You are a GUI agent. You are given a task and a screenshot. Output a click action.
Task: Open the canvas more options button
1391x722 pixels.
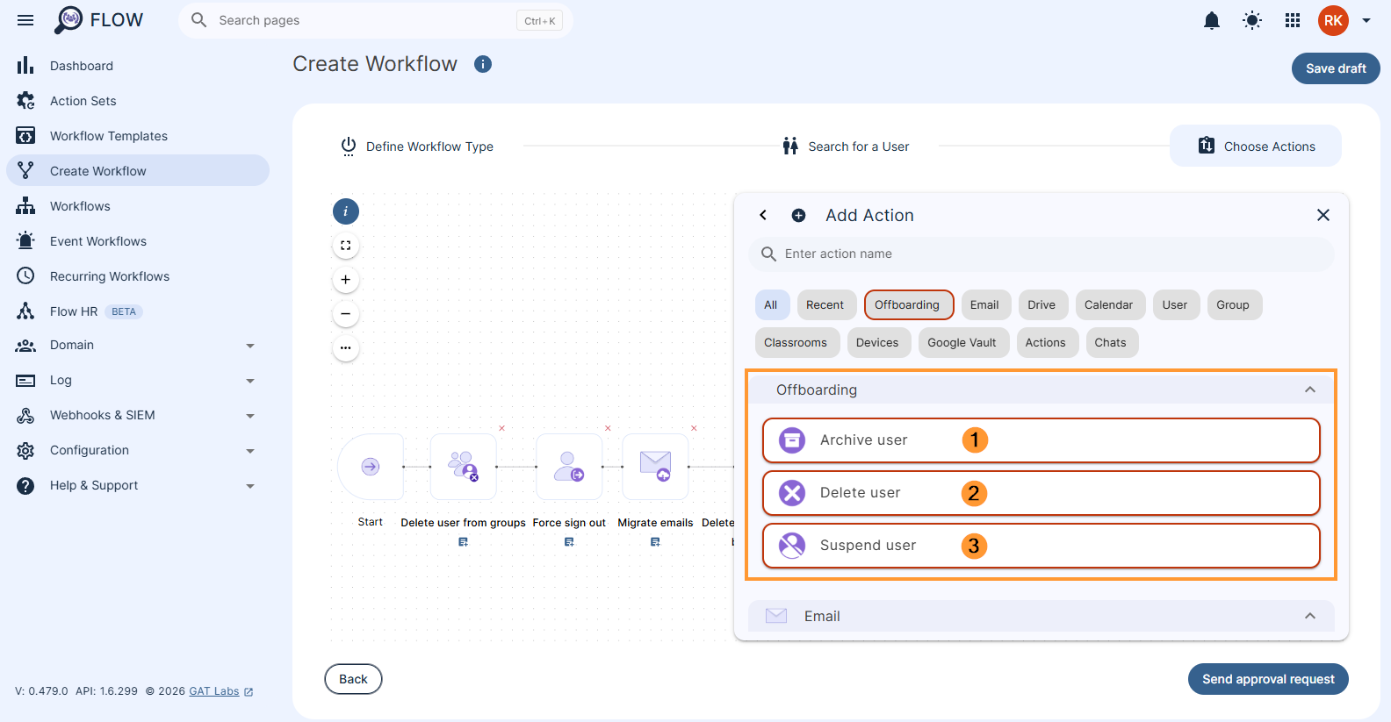346,348
